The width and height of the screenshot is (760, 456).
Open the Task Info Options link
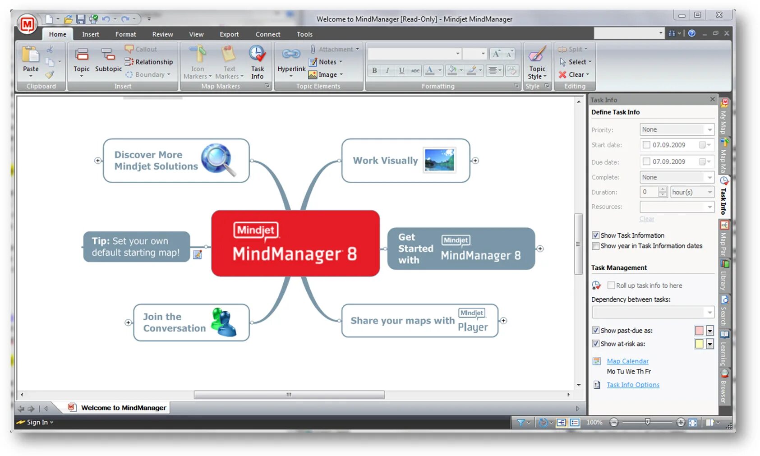[x=633, y=385]
